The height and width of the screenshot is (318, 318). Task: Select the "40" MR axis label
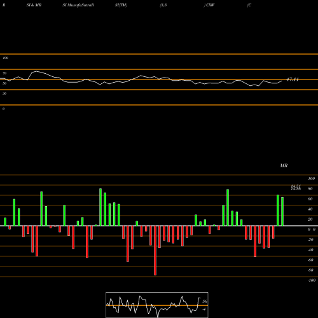(310, 209)
